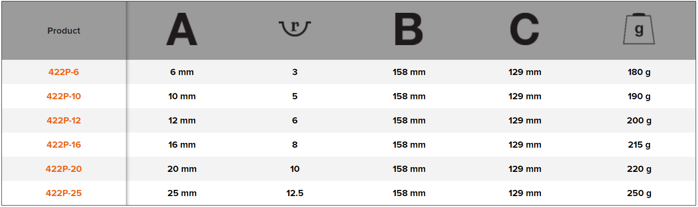This screenshot has width=698, height=207.
Task: Click the Product column header
Action: [x=64, y=31]
